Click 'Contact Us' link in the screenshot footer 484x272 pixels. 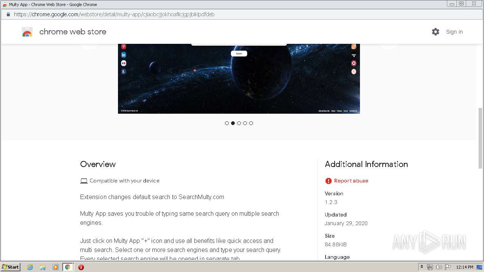coord(353,111)
